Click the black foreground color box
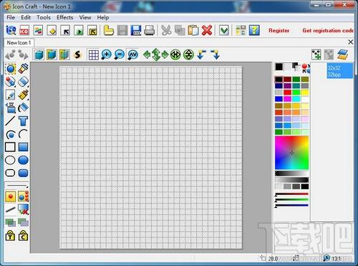Image resolution: width=358 pixels, height=266 pixels. pyautogui.click(x=279, y=67)
